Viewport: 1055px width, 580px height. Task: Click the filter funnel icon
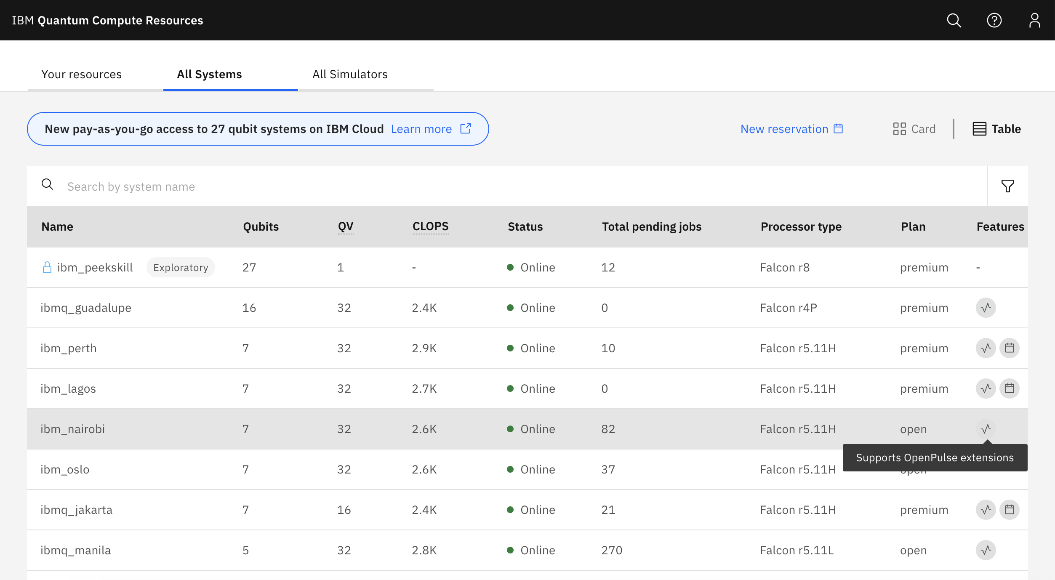pos(1008,186)
